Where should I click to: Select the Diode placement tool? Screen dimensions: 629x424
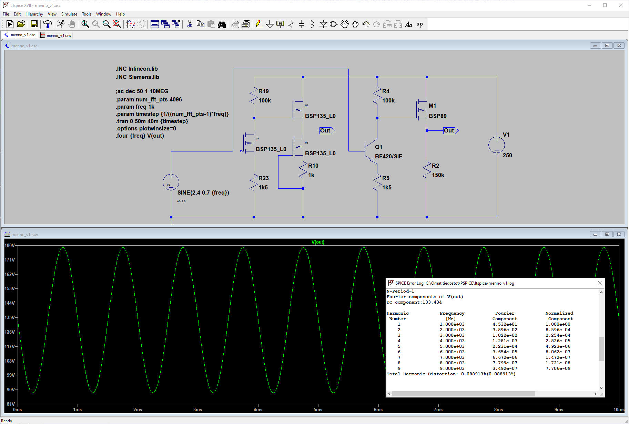(x=323, y=24)
